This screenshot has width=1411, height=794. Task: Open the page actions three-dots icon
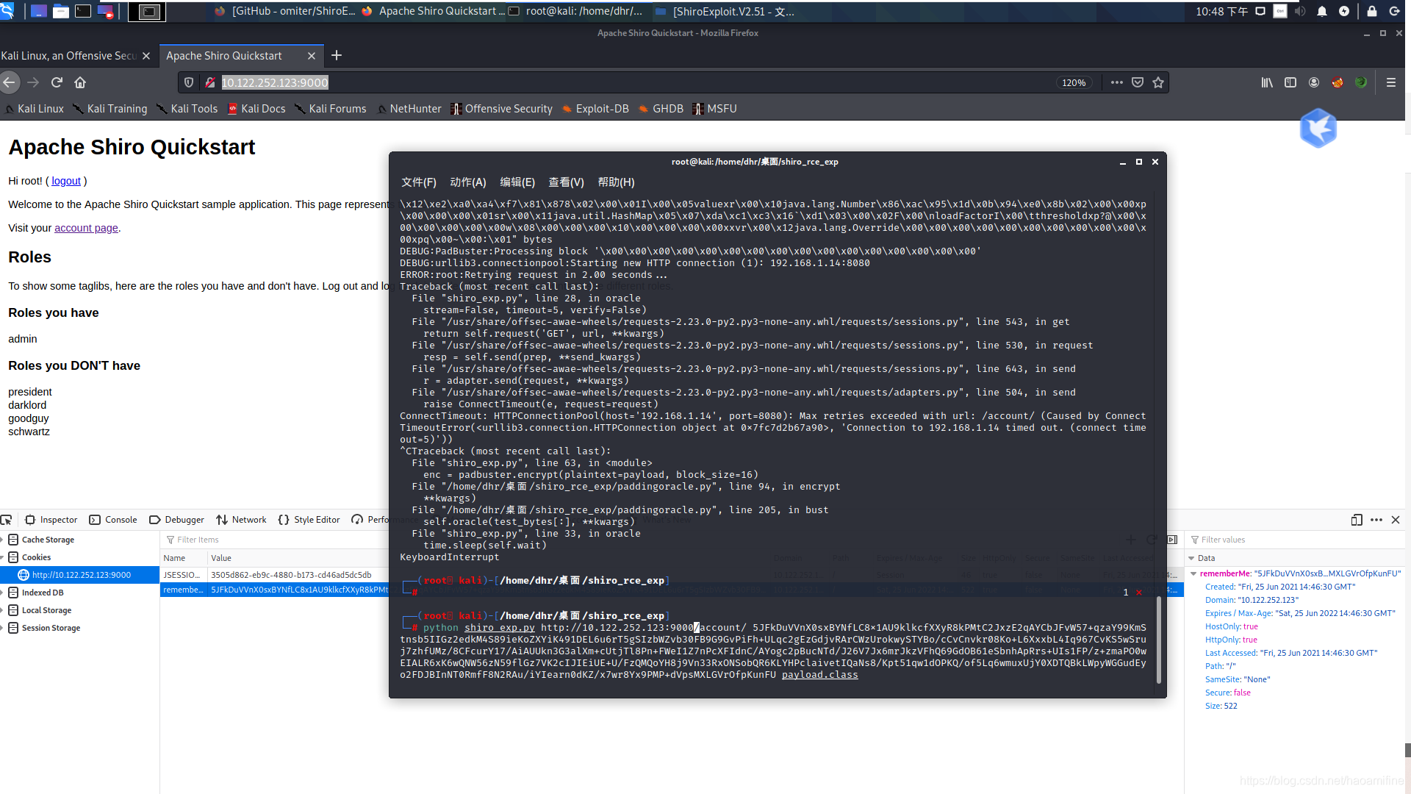[x=1117, y=82]
